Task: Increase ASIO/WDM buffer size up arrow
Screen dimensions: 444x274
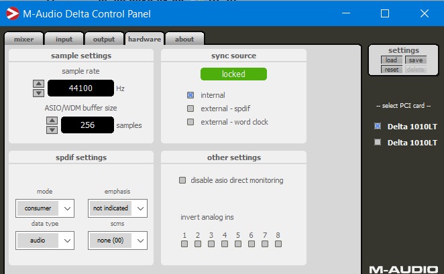Action: coord(52,121)
